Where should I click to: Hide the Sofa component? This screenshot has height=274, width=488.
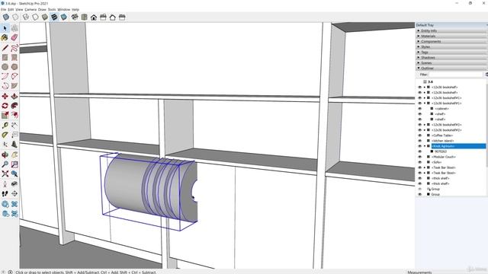pos(419,162)
